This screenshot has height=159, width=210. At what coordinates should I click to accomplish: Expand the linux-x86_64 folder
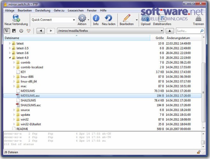click(x=14, y=81)
